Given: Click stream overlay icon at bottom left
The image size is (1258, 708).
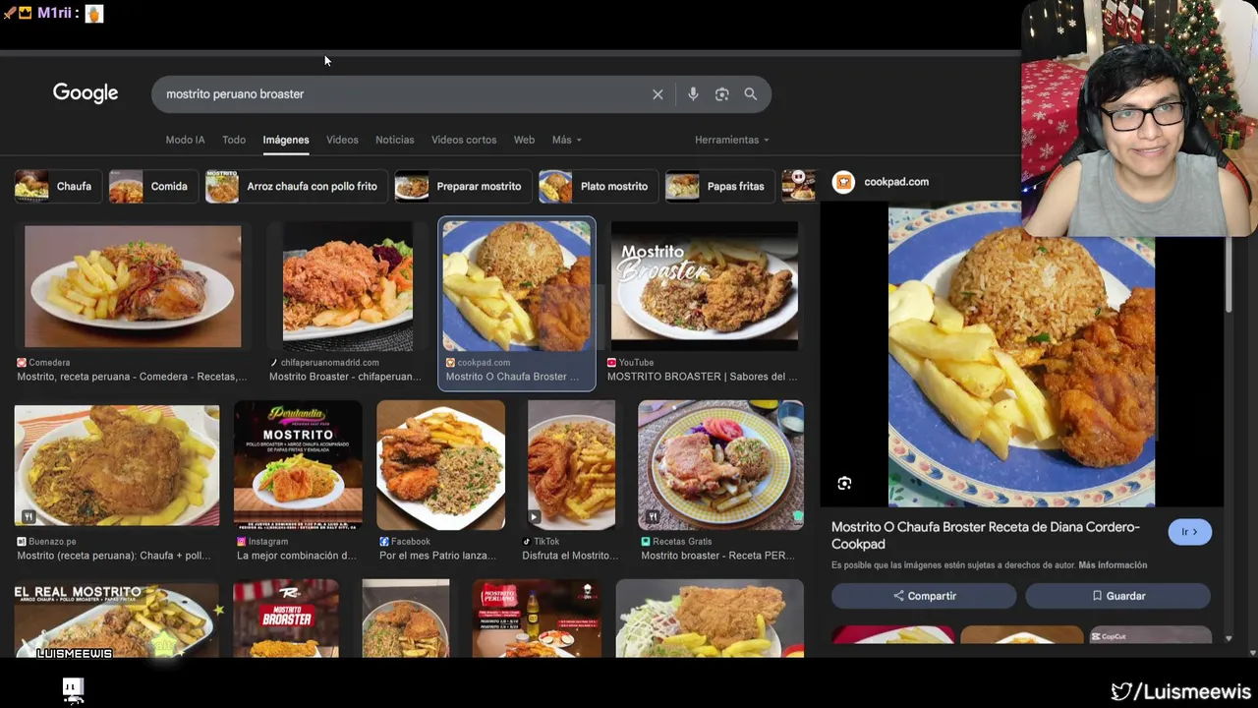Looking at the screenshot, I should (74, 690).
